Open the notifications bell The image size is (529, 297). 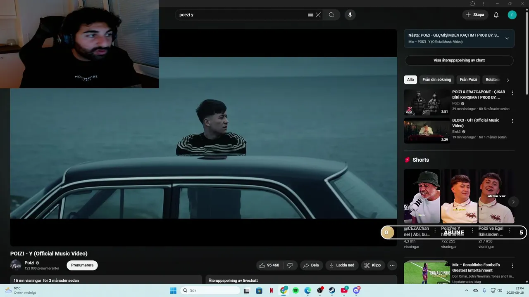pos(496,15)
